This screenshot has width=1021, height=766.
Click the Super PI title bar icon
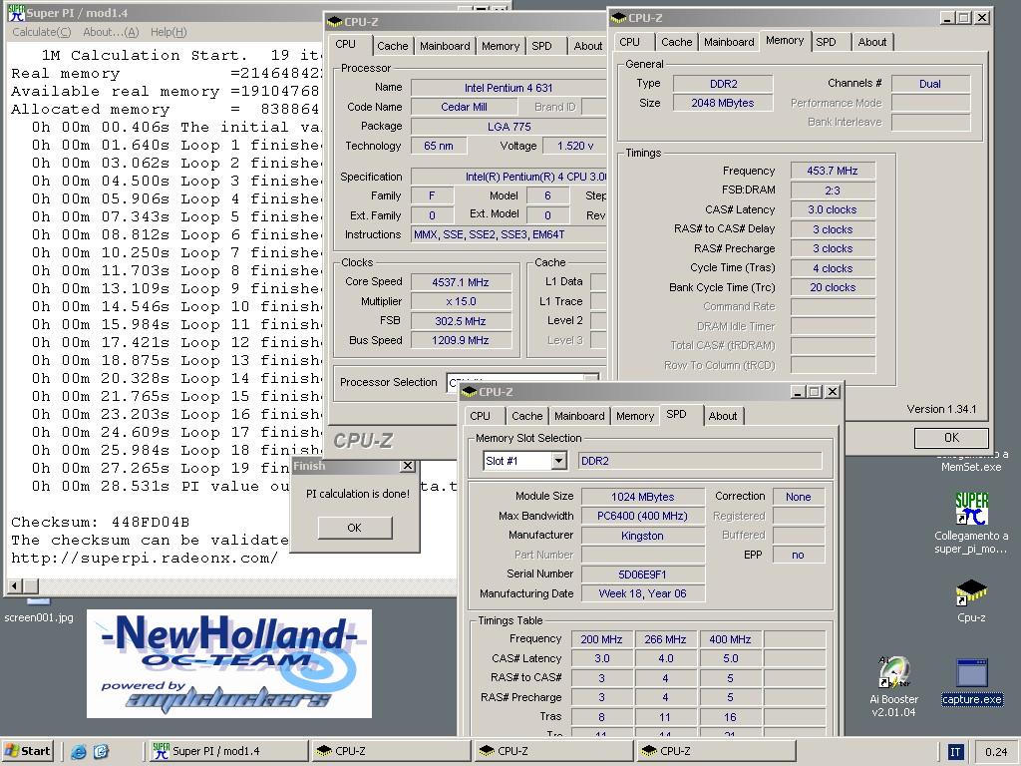click(16, 12)
